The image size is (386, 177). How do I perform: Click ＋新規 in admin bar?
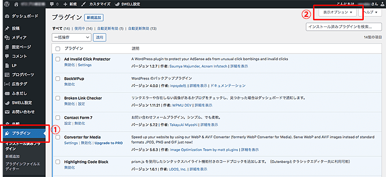pos(70,4)
